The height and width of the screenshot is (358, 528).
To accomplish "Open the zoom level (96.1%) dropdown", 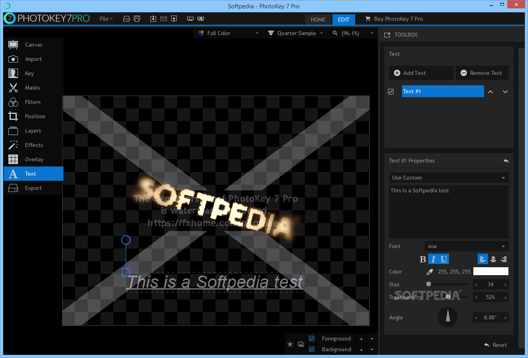I will pyautogui.click(x=353, y=33).
